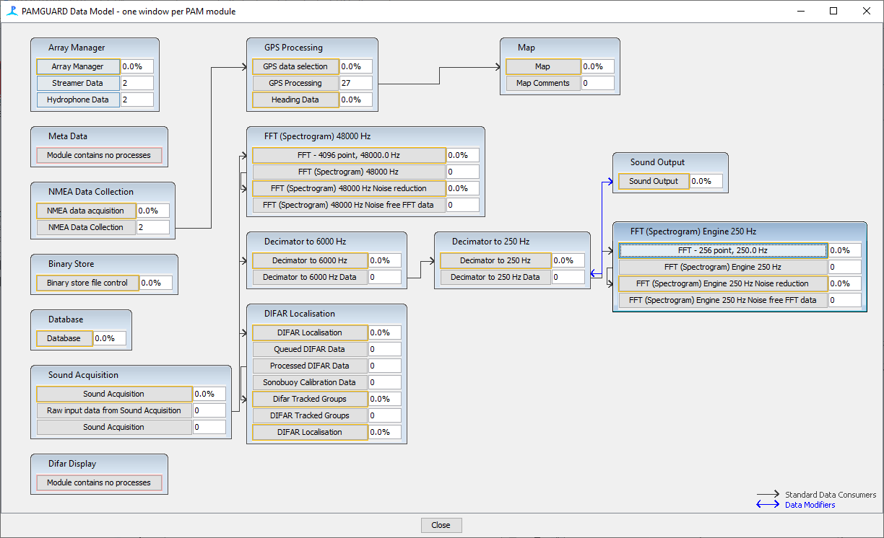Click the Processed DIFAR Data button
This screenshot has width=884, height=538.
(x=310, y=366)
